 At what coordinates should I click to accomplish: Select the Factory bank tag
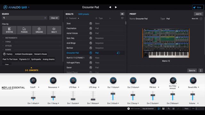pos(8,54)
